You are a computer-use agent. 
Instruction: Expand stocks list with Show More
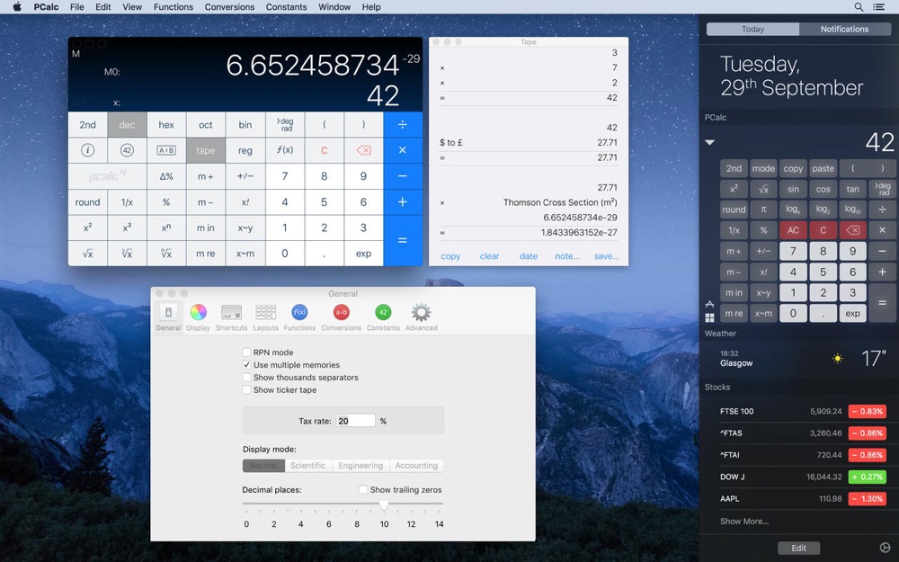(x=743, y=522)
